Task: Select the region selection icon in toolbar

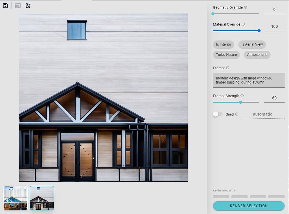Action: pyautogui.click(x=17, y=5)
